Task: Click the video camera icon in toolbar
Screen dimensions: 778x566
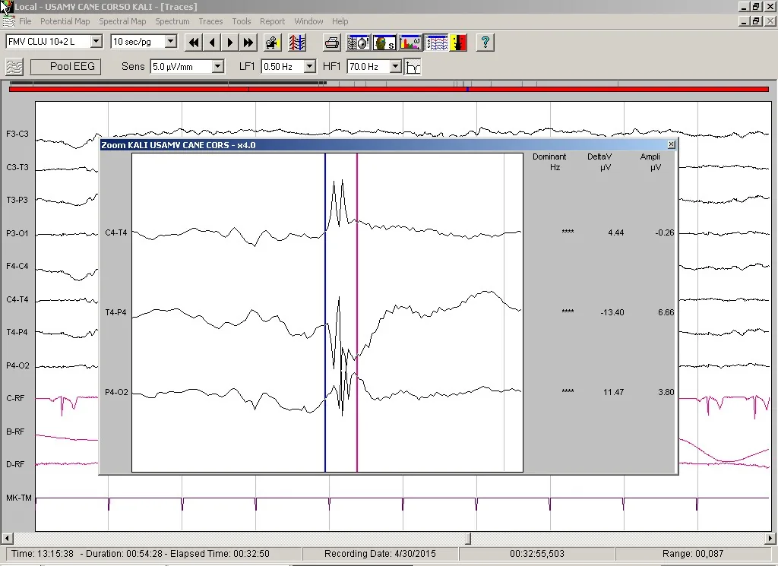Action: (272, 43)
